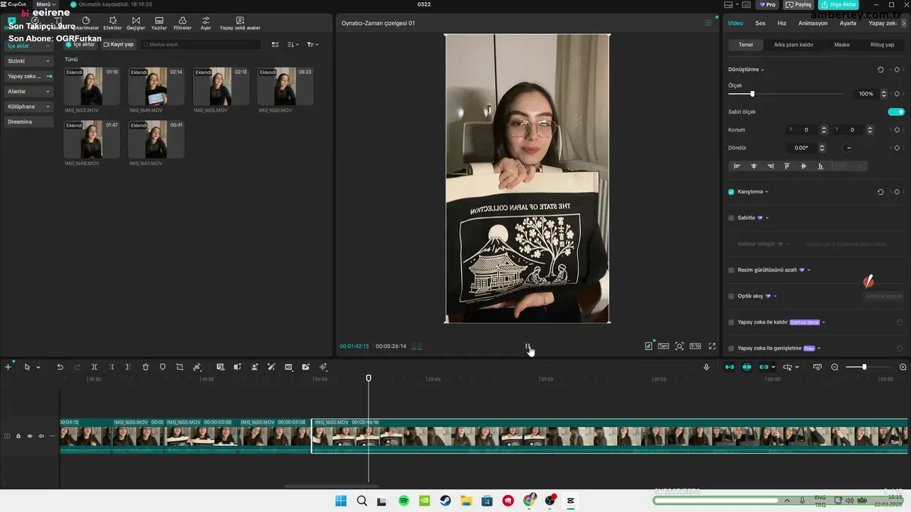Switch to the Animasyon tab
This screenshot has height=512, width=911.
click(x=813, y=23)
